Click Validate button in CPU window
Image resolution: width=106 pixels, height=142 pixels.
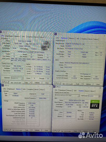point(37,83)
